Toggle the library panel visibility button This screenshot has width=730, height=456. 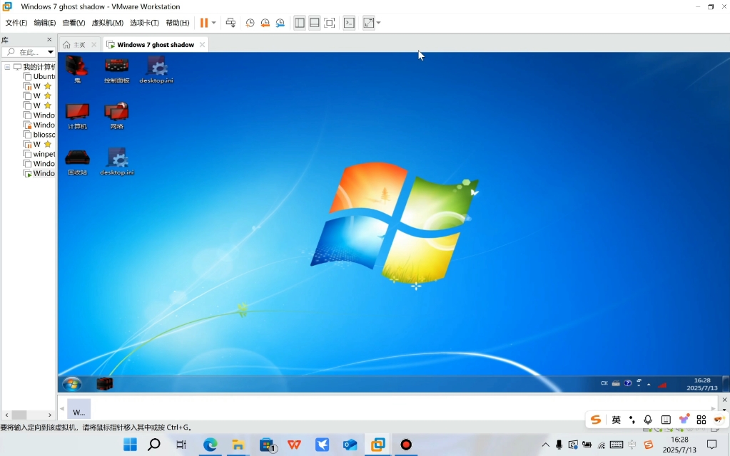tap(300, 23)
